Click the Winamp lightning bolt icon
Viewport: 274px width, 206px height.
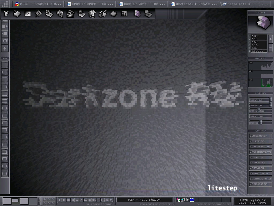coord(39,14)
